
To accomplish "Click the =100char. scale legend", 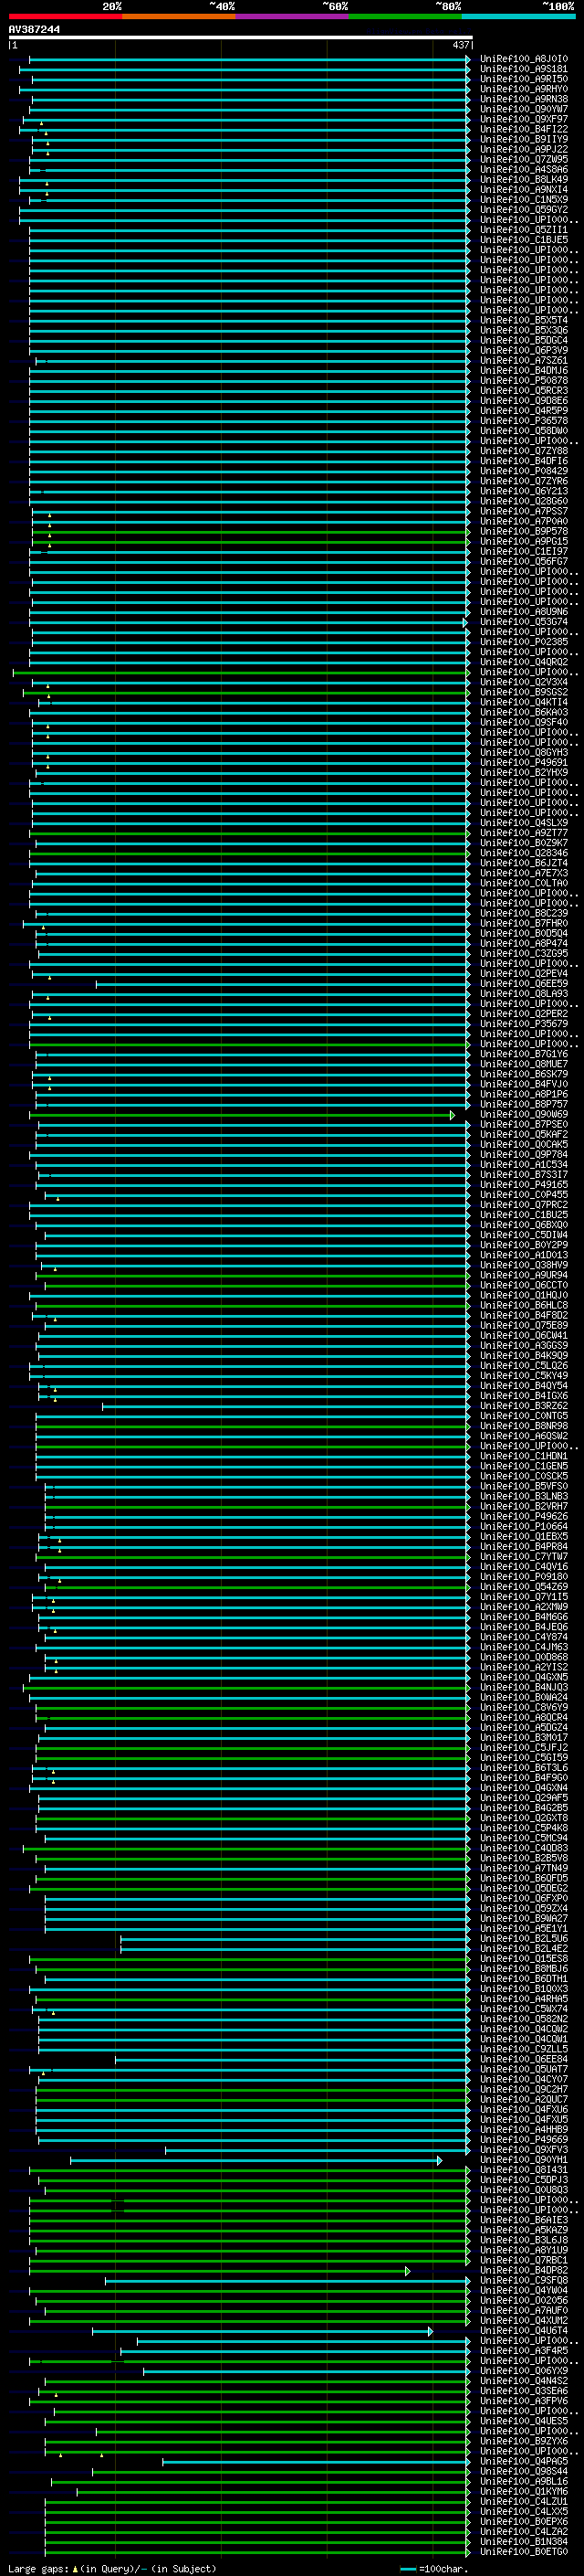I will pyautogui.click(x=433, y=2568).
